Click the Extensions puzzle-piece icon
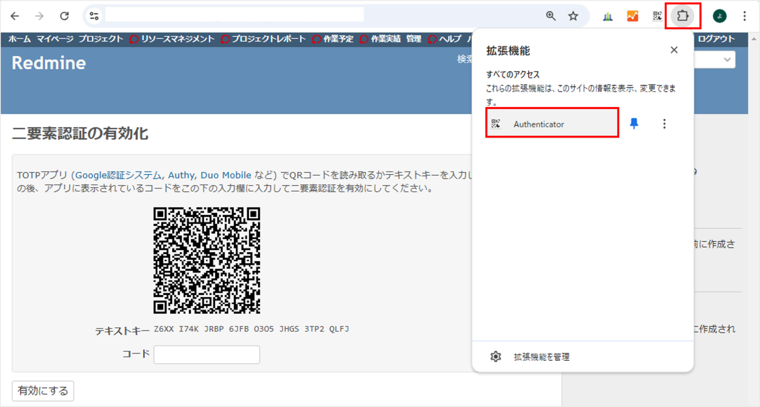760x407 pixels. pos(683,16)
